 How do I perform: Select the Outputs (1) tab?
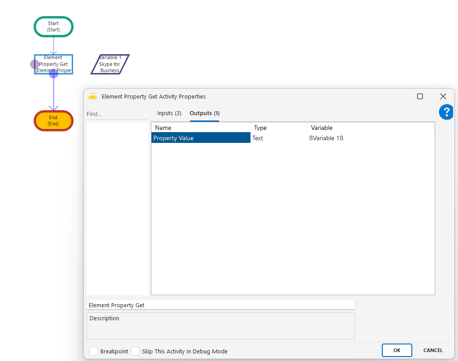[204, 113]
